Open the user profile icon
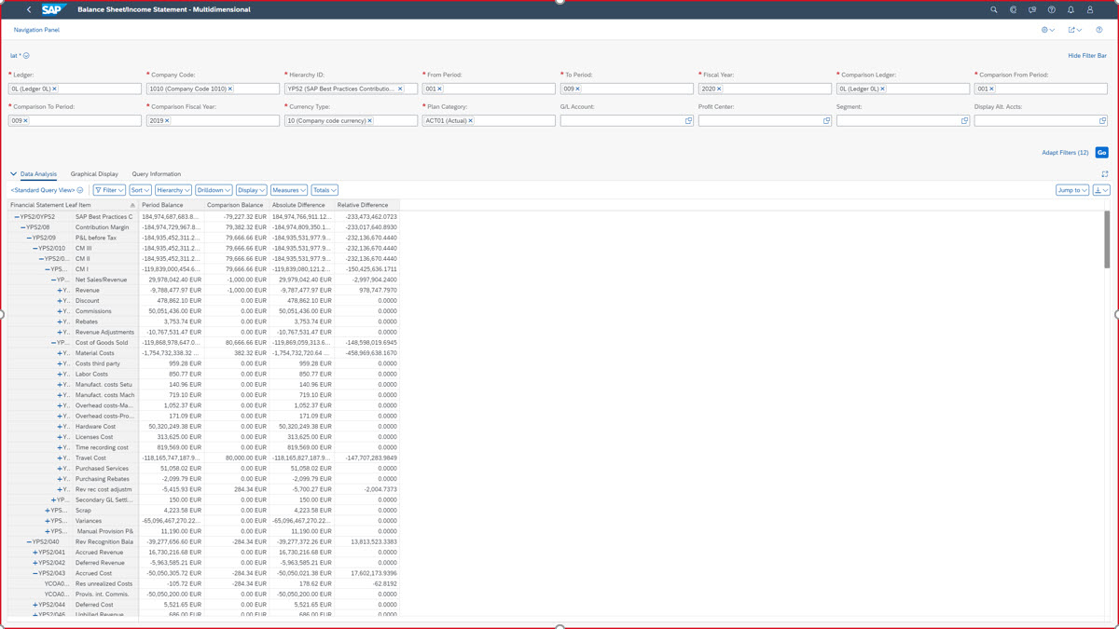 click(1090, 9)
